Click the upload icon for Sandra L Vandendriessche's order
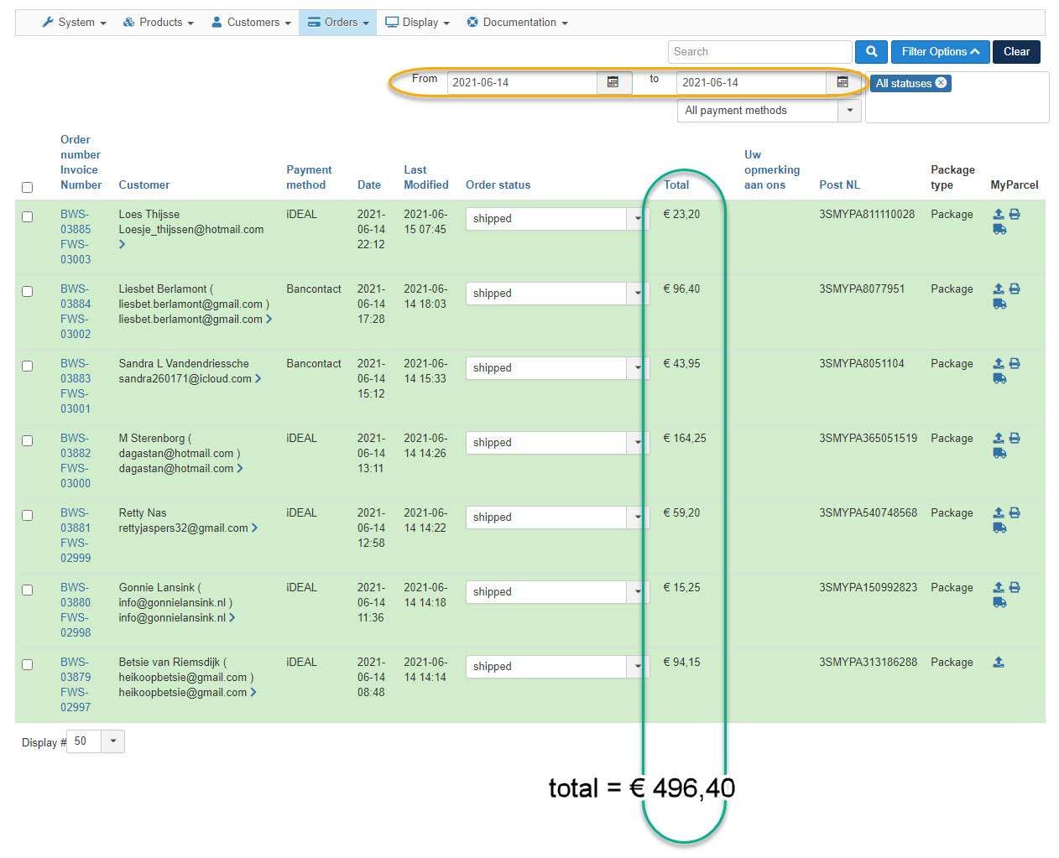Image resolution: width=1059 pixels, height=858 pixels. [x=999, y=363]
